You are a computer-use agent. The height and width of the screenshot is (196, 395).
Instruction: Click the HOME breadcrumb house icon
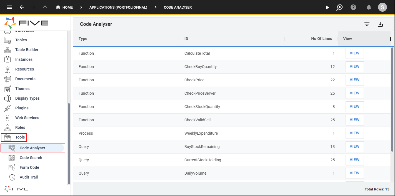[x=58, y=7]
